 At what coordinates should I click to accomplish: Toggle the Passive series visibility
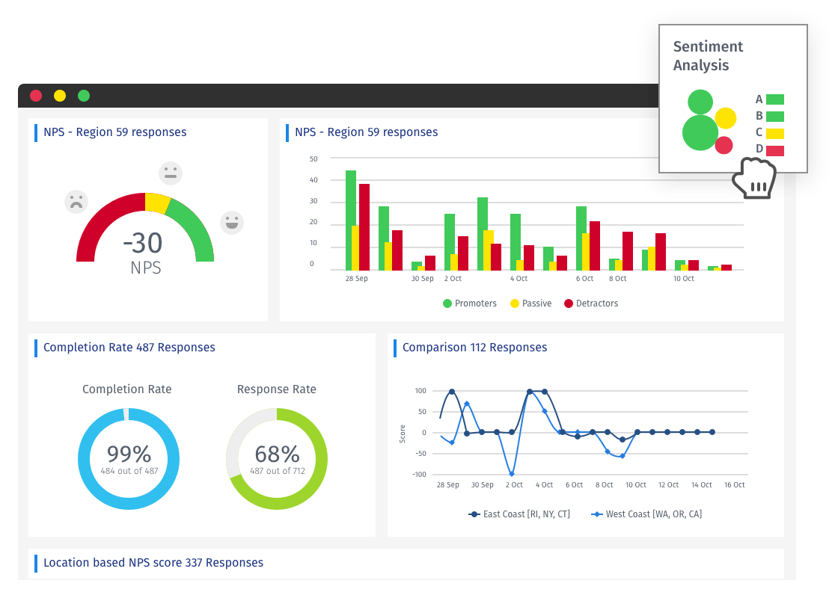pos(530,303)
